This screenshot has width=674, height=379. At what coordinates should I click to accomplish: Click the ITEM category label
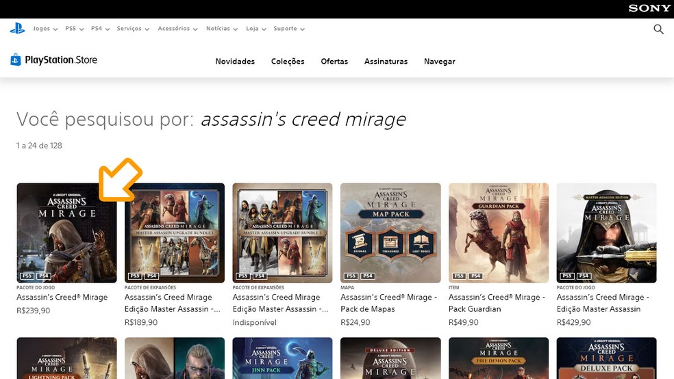pyautogui.click(x=454, y=287)
